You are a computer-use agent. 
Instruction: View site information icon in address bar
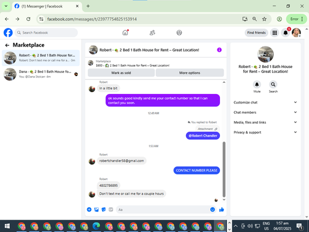coord(41,19)
